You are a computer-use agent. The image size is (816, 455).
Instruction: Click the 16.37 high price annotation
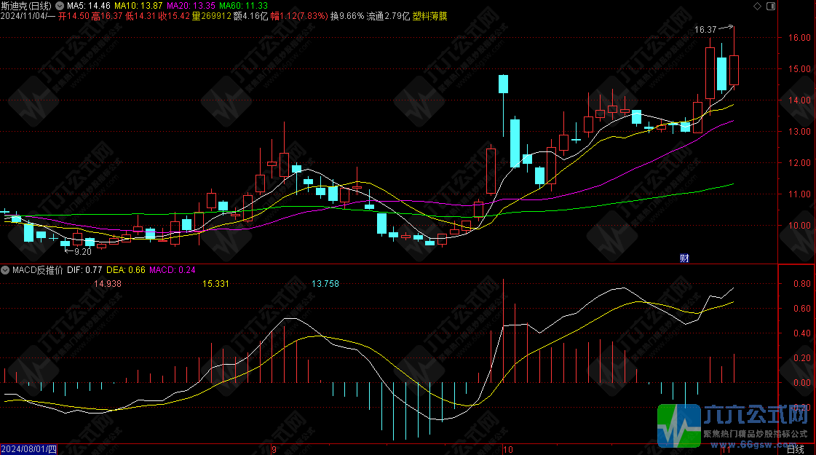[x=705, y=30]
